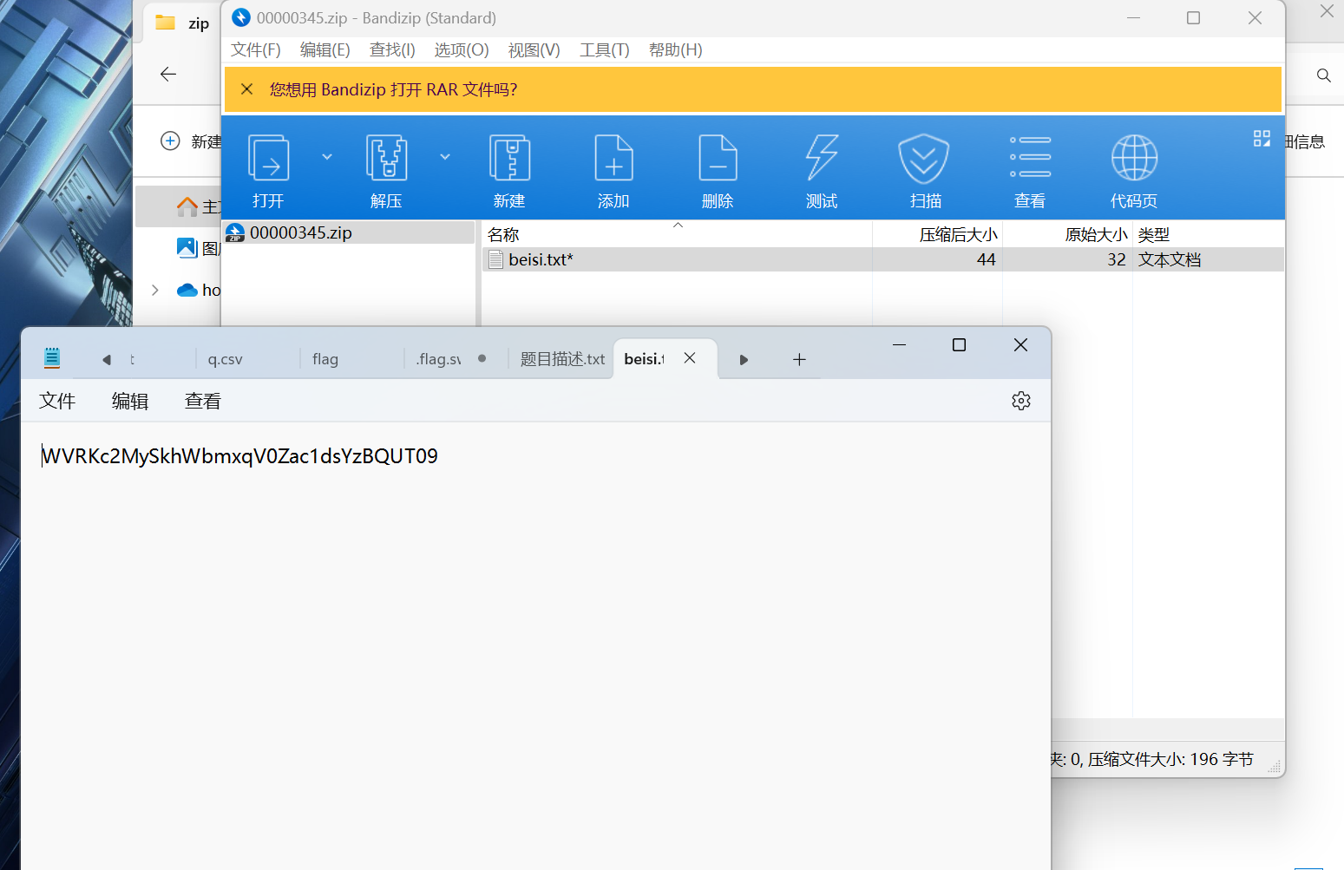1344x870 pixels.
Task: Switch to the q.csv tab
Action: point(226,359)
